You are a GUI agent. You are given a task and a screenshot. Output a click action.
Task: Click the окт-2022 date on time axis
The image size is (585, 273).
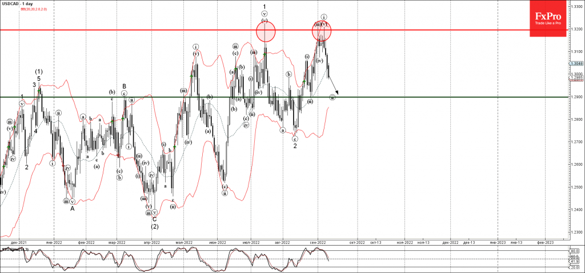tap(357, 242)
